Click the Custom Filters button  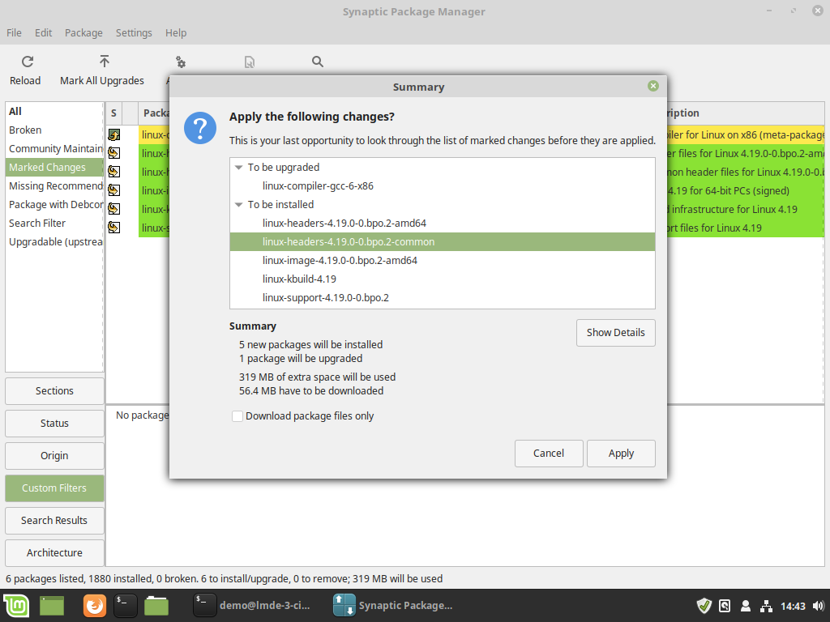pos(54,488)
